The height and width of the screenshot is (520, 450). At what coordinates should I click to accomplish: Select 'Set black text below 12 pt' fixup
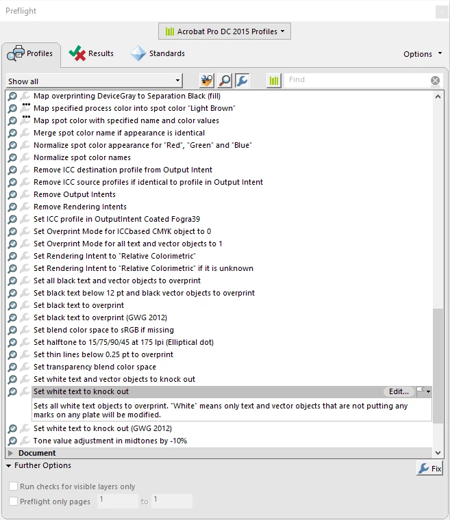point(144,293)
